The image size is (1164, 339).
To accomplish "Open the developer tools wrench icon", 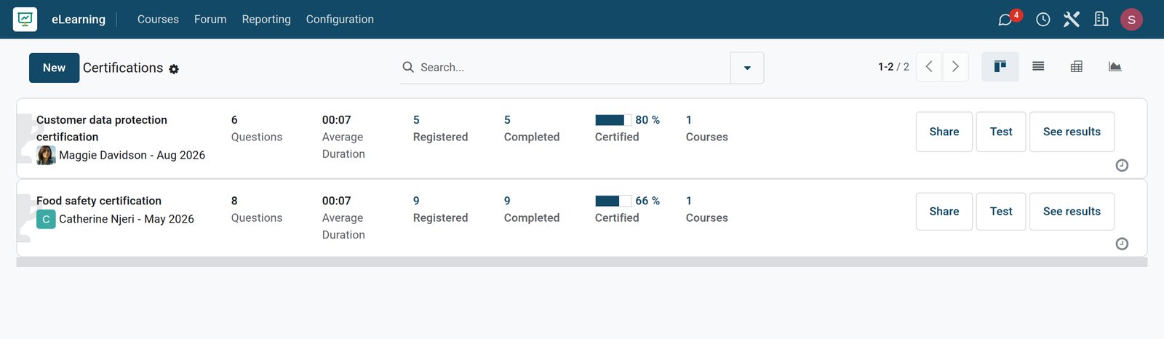I will pos(1071,19).
